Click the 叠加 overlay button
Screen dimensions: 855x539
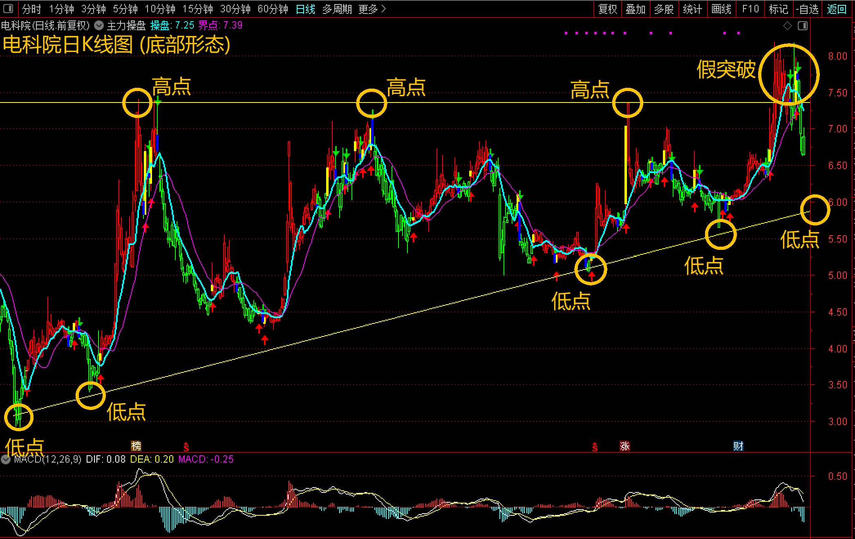(x=636, y=9)
